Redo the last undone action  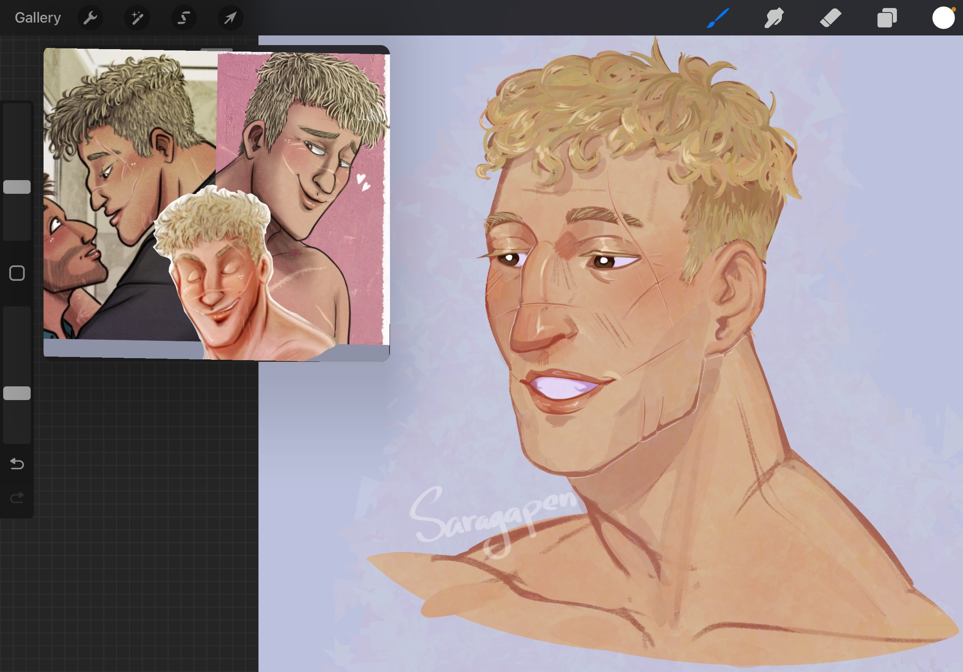point(17,498)
